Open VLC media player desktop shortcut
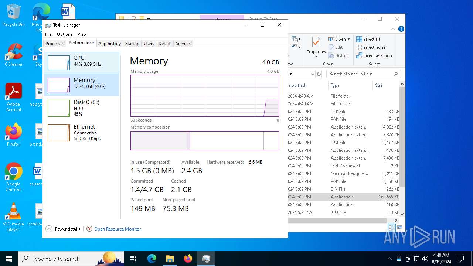Image resolution: width=473 pixels, height=266 pixels. coord(14,217)
